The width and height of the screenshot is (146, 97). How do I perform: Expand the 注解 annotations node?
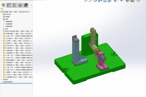coord(1,19)
